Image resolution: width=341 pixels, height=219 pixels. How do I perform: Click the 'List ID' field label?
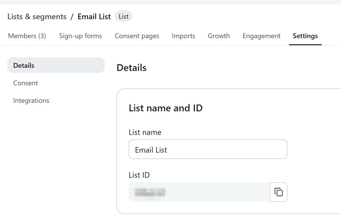click(139, 175)
